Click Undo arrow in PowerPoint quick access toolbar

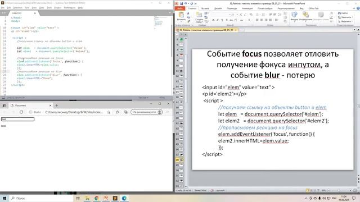(186, 3)
